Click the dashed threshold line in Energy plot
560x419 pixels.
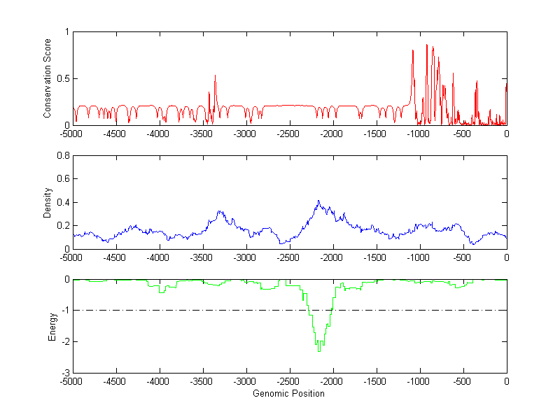pyautogui.click(x=420, y=310)
